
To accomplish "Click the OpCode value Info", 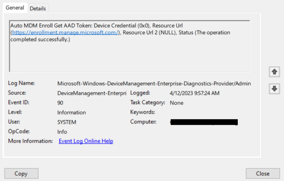I will [x=62, y=132].
